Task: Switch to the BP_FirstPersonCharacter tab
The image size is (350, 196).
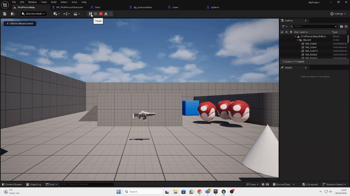Action: coord(70,7)
